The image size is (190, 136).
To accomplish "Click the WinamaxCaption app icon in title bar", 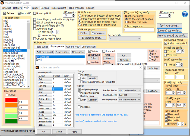I will [x=2, y=3].
